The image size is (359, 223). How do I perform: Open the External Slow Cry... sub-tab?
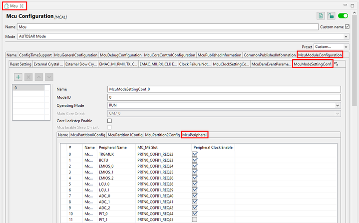[81, 64]
